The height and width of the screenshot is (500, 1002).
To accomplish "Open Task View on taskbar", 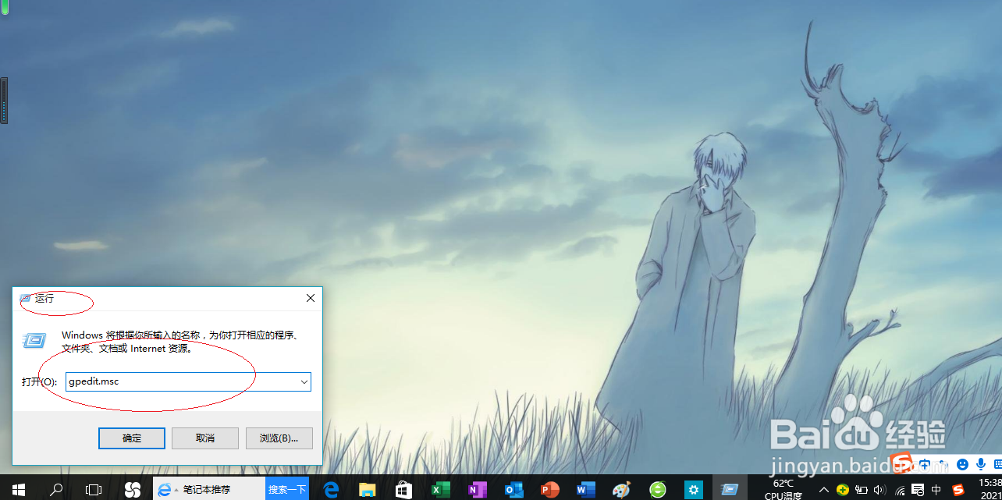I will pyautogui.click(x=94, y=489).
